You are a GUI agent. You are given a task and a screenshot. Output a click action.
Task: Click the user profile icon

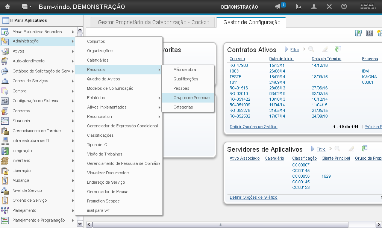314,7
